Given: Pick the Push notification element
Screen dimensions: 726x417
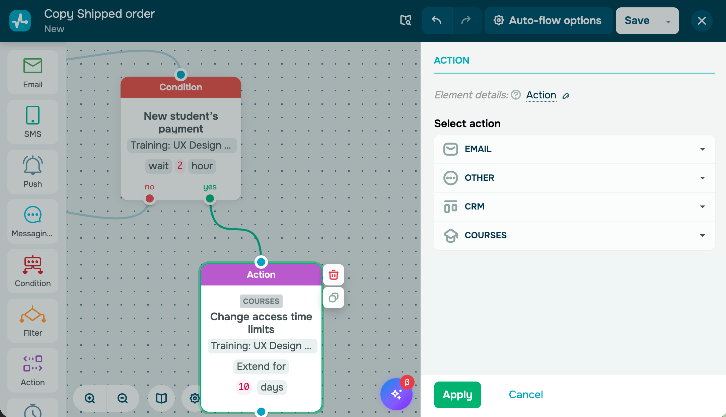Looking at the screenshot, I should [x=33, y=172].
